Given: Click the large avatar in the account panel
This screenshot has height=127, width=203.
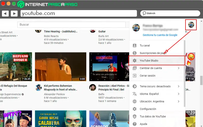Looking at the screenshot, I should [136, 27].
